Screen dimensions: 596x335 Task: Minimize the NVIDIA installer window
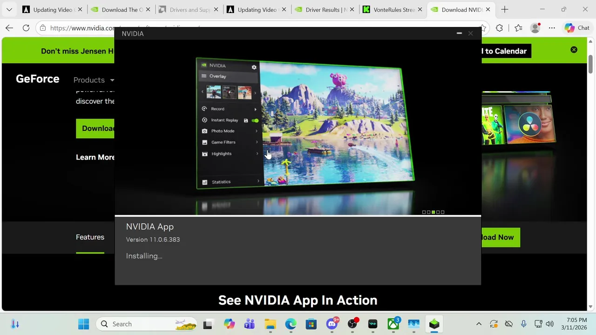coord(459,33)
